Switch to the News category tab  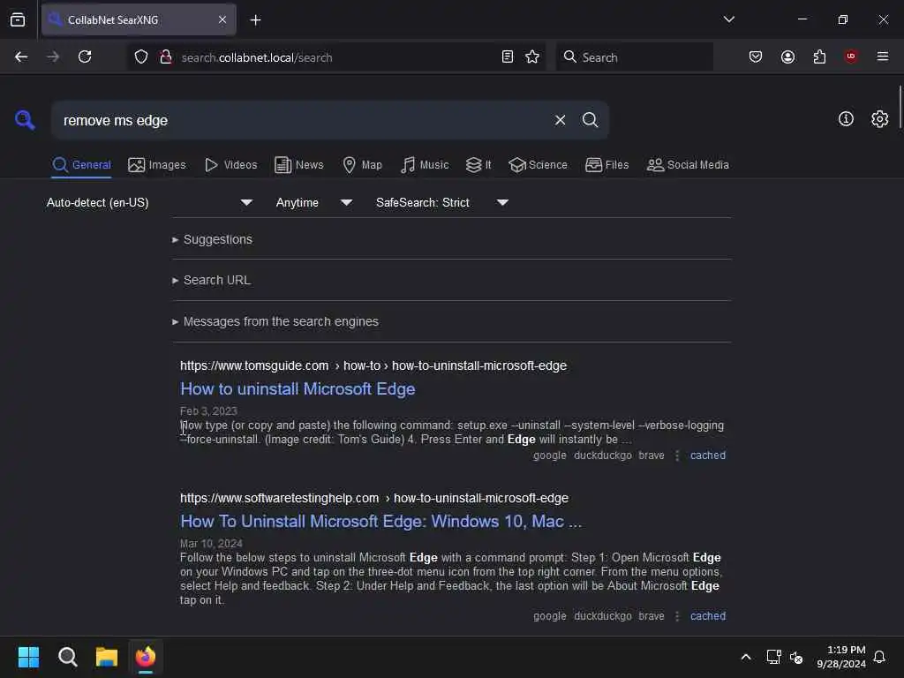(298, 165)
